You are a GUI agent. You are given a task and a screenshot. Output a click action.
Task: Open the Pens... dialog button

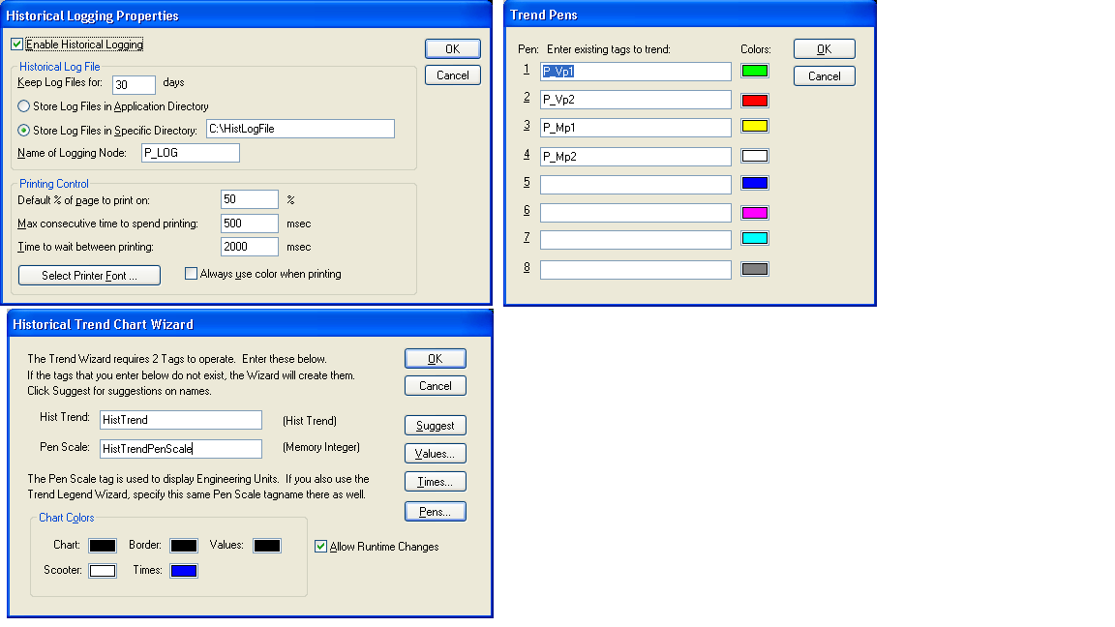coord(436,511)
